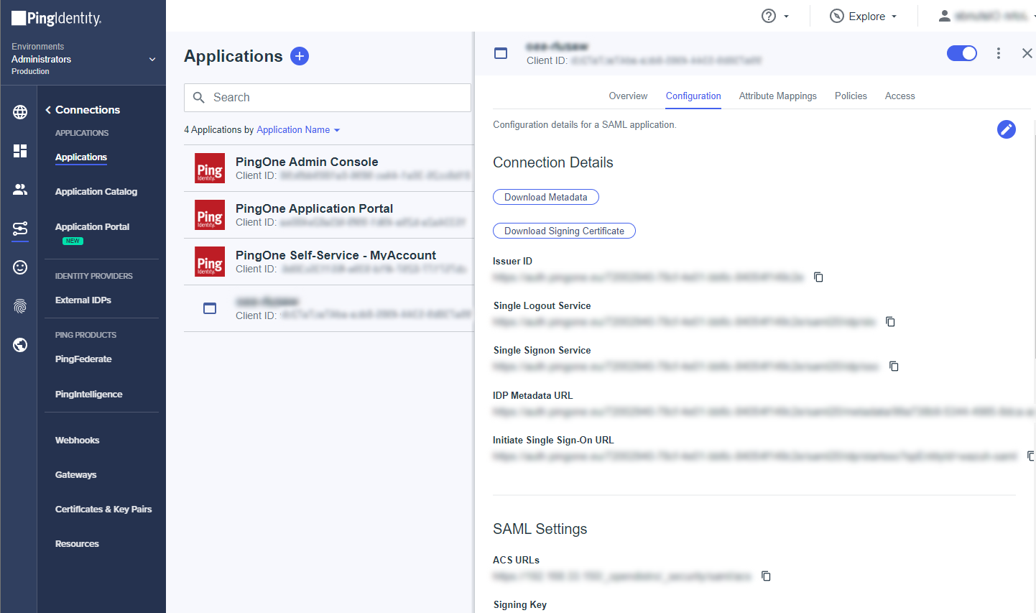Screen dimensions: 1036x613
Task: Click the PingOne Application Portal Ping logo
Action: tap(210, 215)
